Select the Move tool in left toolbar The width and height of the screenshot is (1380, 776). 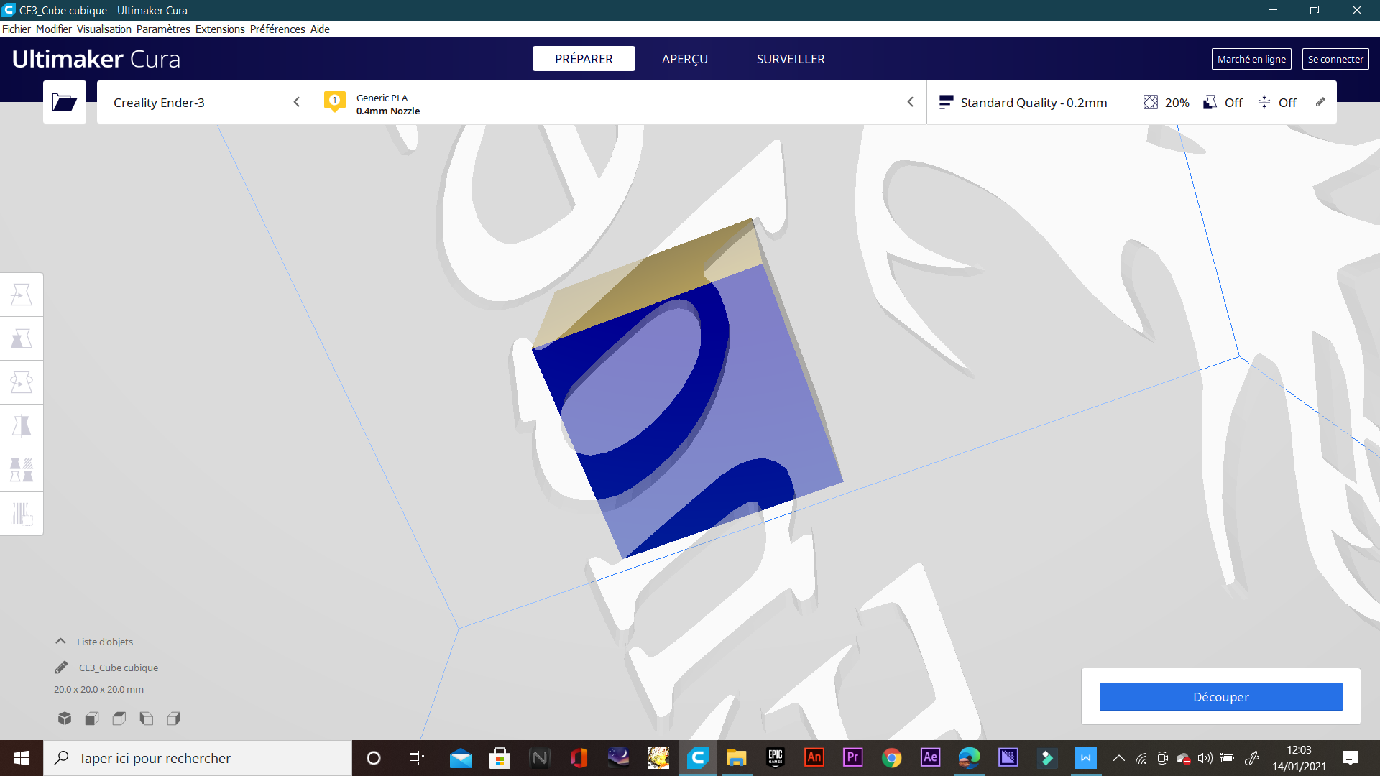pyautogui.click(x=22, y=295)
